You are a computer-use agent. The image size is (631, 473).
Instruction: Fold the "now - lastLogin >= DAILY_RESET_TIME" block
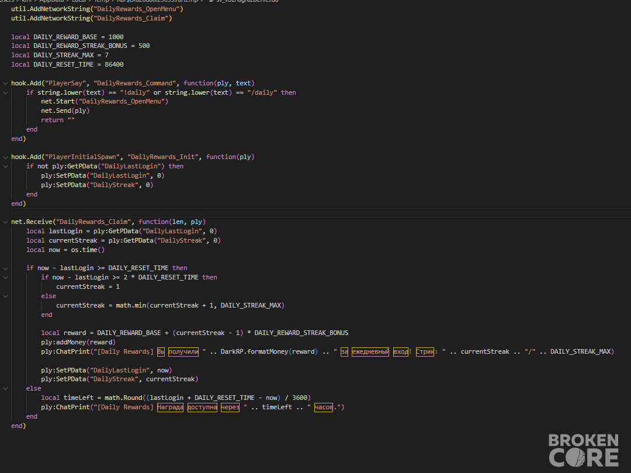point(5,268)
